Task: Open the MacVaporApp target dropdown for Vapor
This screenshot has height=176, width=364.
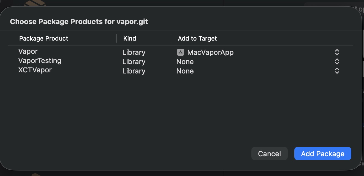Action: coord(258,52)
